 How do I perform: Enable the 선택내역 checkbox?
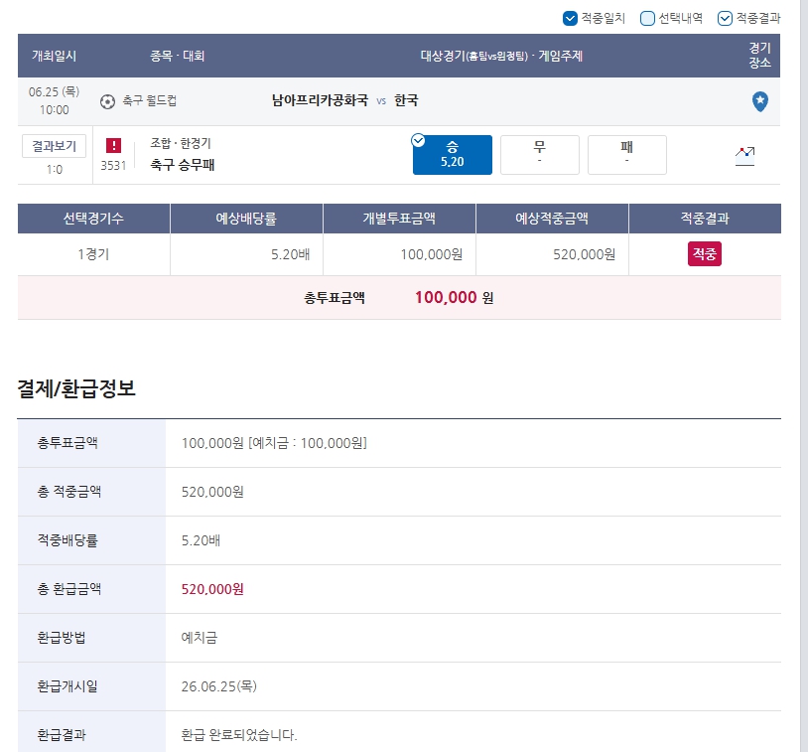(x=647, y=19)
